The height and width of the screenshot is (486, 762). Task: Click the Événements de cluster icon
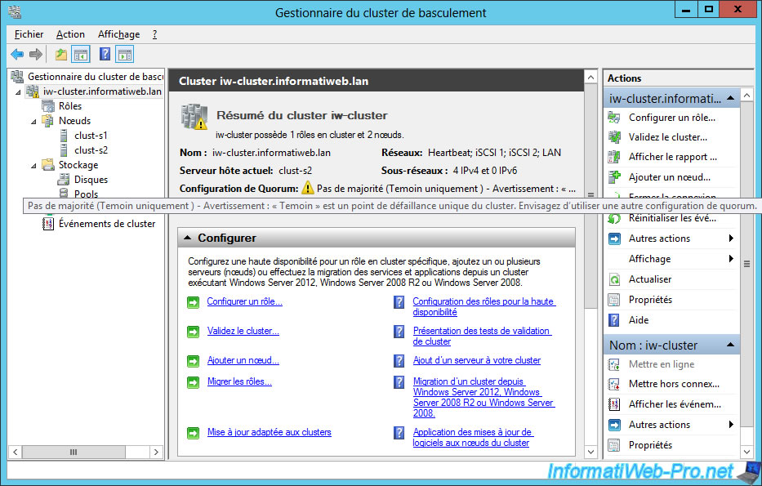pyautogui.click(x=48, y=224)
